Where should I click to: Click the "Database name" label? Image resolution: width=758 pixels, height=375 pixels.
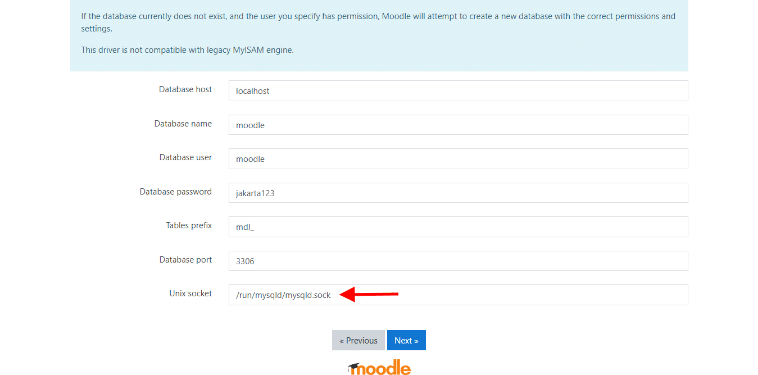[183, 124]
